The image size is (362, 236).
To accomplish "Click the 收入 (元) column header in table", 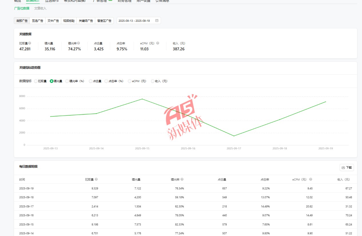I will click(x=343, y=180).
